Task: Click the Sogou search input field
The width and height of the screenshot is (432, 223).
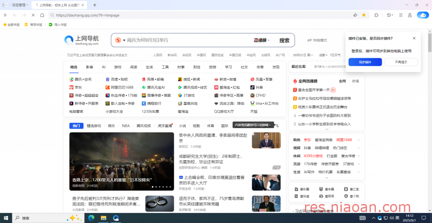Action: click(x=189, y=40)
